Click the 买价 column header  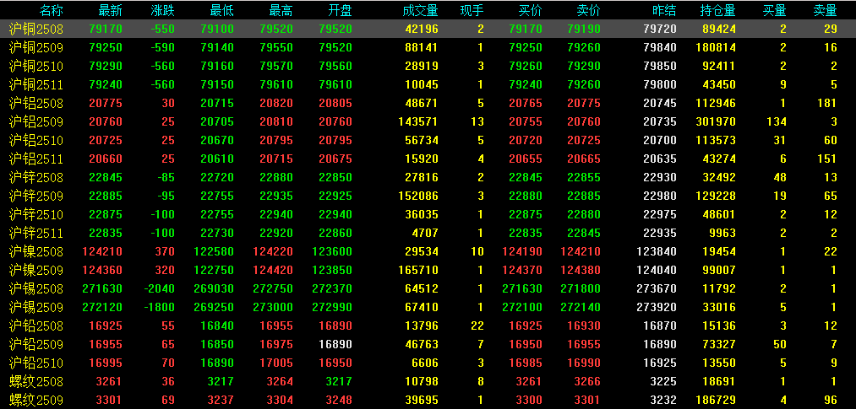[530, 10]
